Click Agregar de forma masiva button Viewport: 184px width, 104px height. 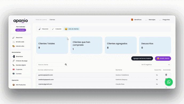142,58
